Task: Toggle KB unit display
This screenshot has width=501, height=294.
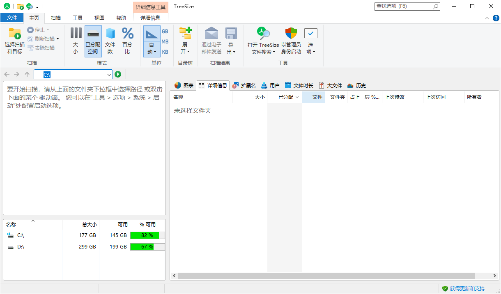Action: (x=165, y=52)
